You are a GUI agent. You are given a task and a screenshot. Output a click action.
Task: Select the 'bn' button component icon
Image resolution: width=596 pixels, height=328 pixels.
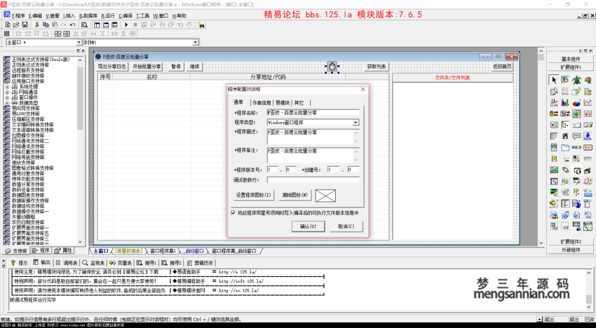coord(588,148)
